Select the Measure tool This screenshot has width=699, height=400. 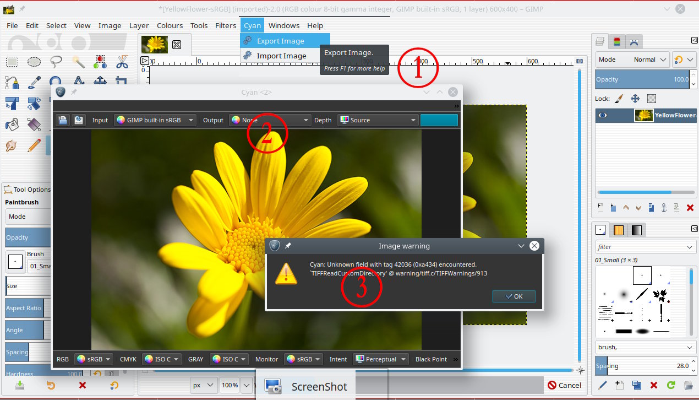click(x=78, y=82)
